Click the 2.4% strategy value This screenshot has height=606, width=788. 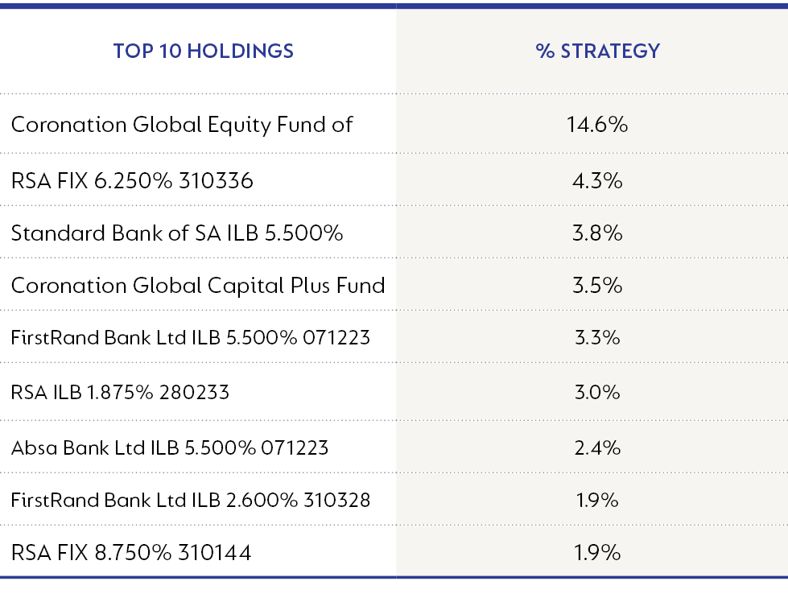click(x=597, y=447)
